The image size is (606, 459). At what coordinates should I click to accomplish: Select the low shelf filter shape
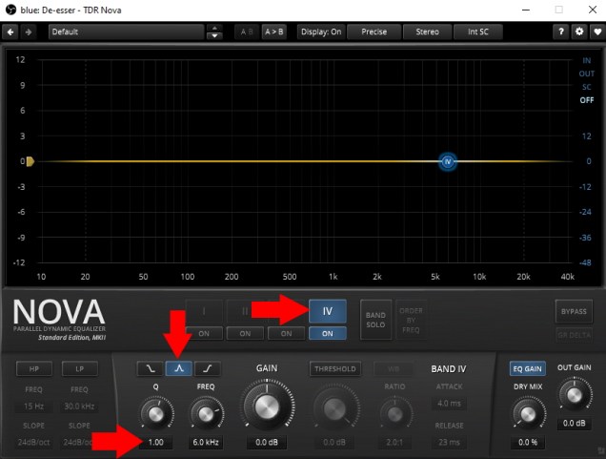click(150, 368)
